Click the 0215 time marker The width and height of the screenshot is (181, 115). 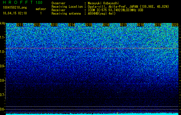(x=89, y=25)
